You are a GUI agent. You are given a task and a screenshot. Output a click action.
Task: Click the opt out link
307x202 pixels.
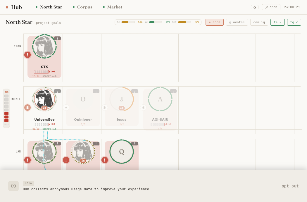point(290,186)
